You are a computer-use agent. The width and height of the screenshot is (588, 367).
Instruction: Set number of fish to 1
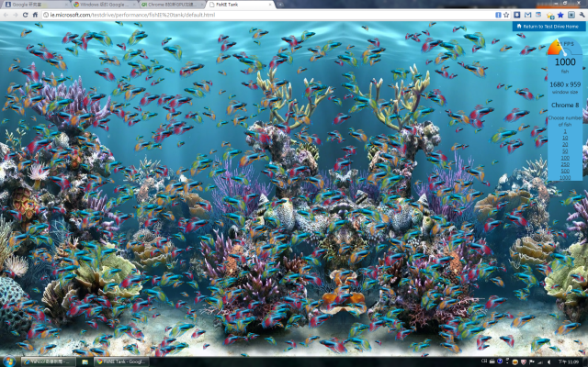[x=565, y=131]
